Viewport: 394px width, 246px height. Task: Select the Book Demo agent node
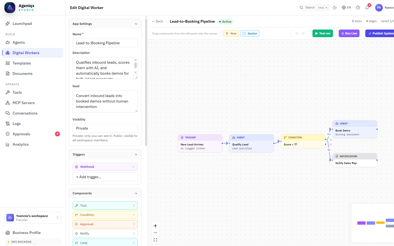coord(355,129)
